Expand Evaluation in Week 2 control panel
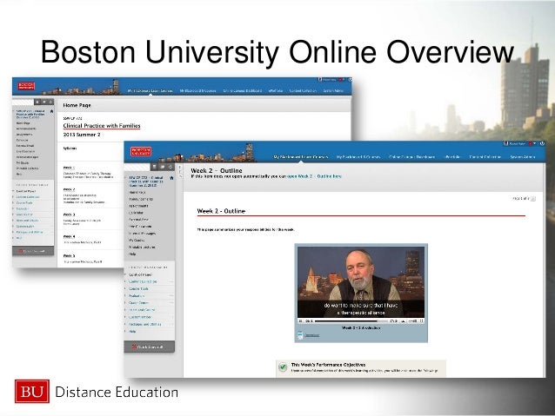The height and width of the screenshot is (416, 555). (137, 296)
